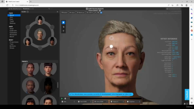Image resolution: width=194 pixels, height=109 pixels.
Task: Open Shoes settings
Action: point(12,48)
